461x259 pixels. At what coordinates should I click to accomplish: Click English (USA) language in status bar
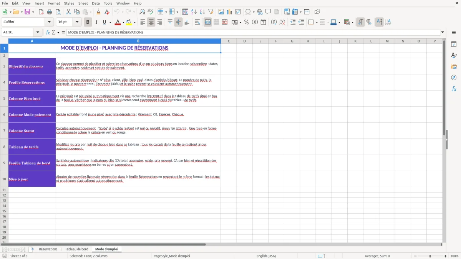(x=266, y=256)
